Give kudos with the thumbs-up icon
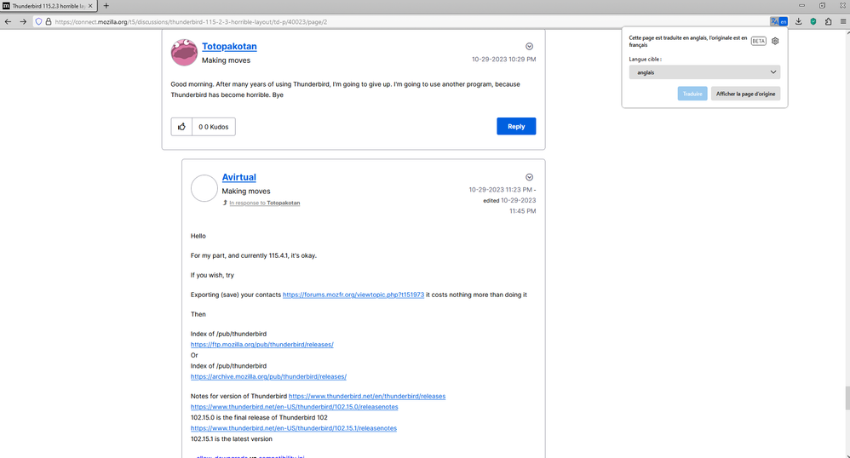850x458 pixels. 181,127
